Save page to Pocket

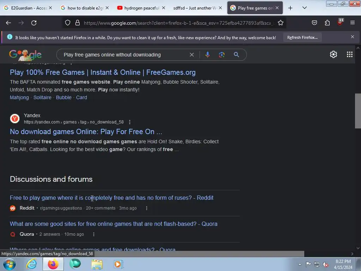coord(314,23)
